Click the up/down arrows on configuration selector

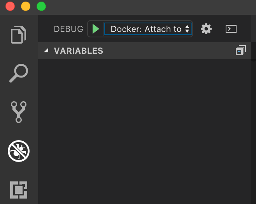[187, 29]
